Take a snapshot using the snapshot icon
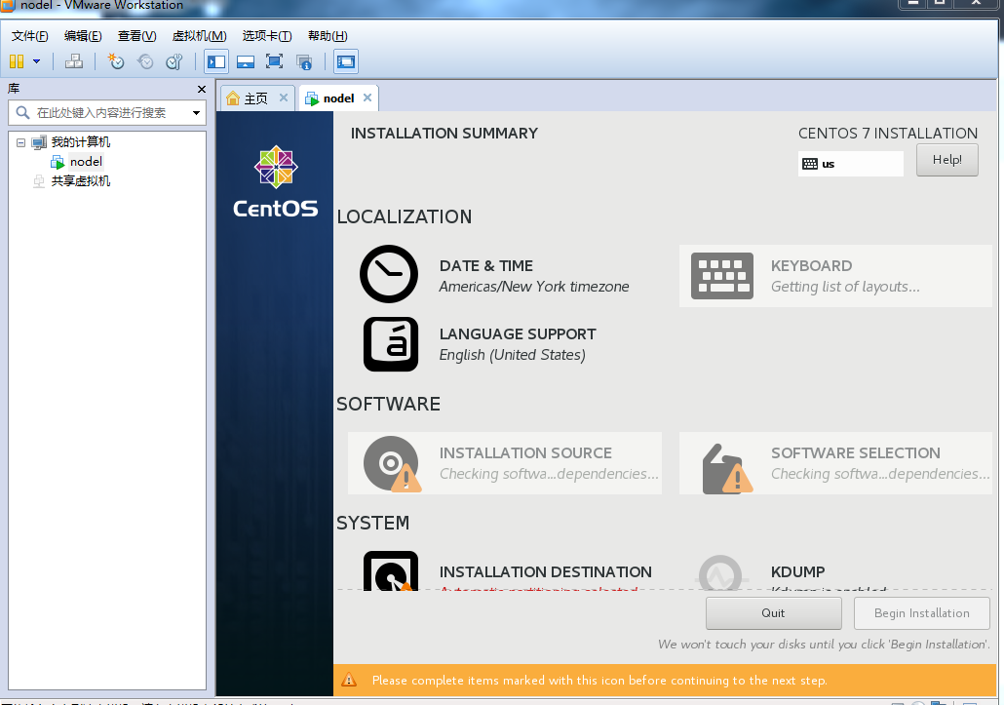The image size is (1004, 705). click(116, 61)
